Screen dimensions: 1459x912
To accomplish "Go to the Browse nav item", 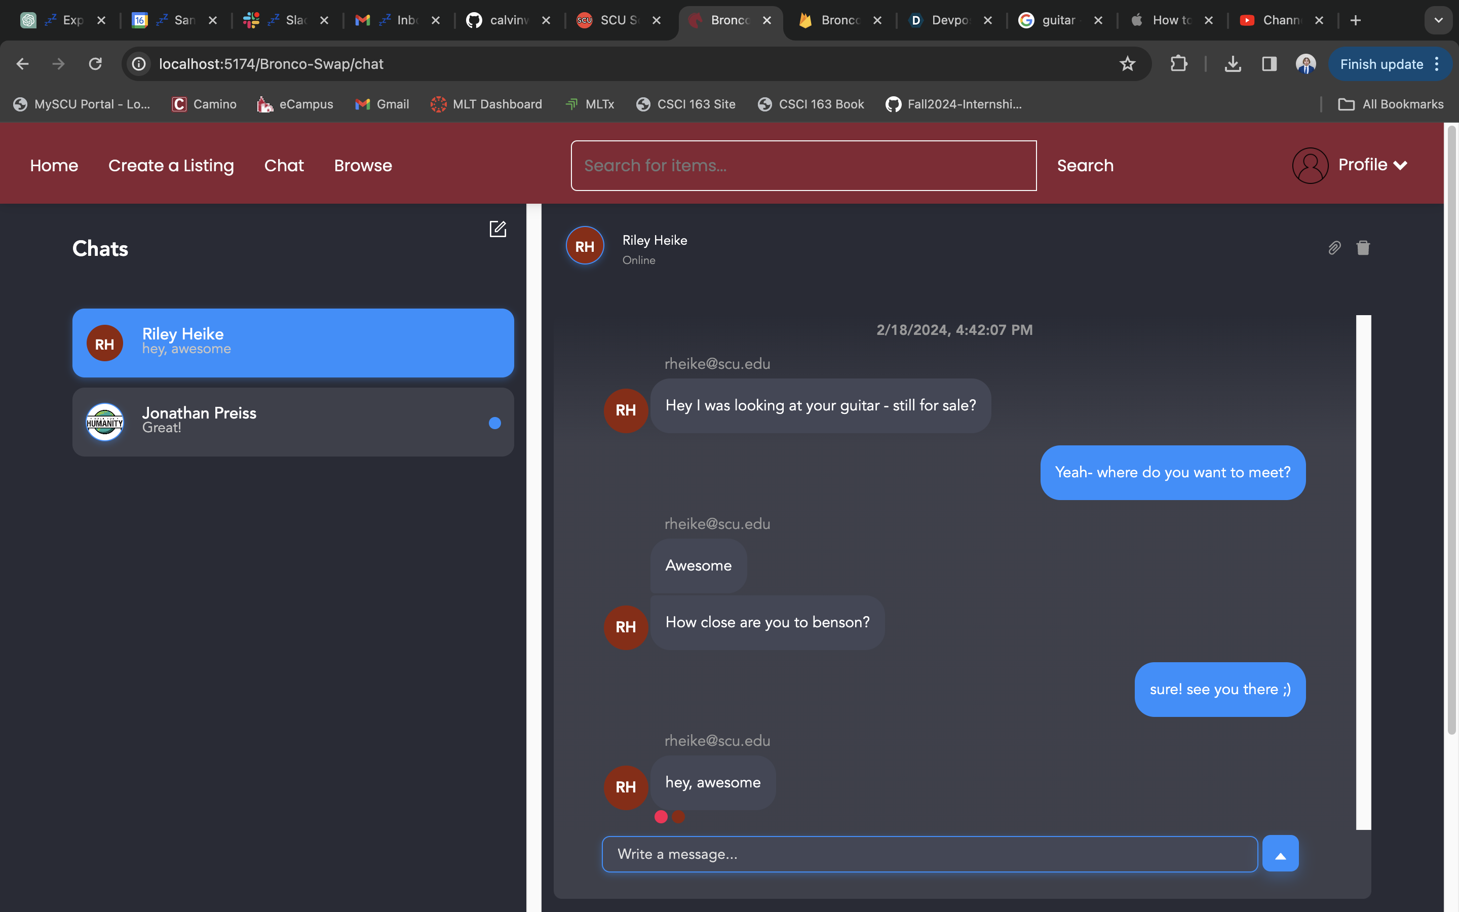I will 363,165.
